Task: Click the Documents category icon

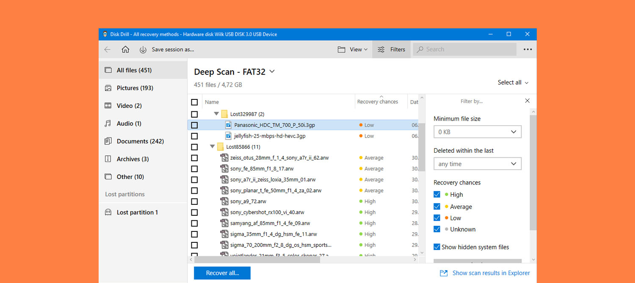Action: [108, 141]
